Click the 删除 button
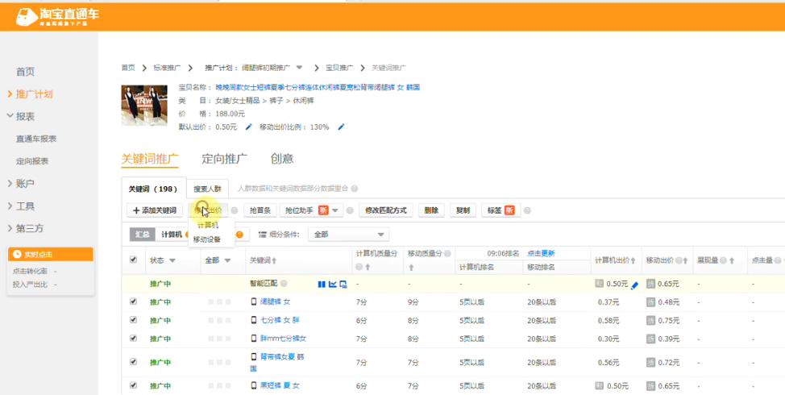This screenshot has height=395, width=785. click(x=431, y=210)
